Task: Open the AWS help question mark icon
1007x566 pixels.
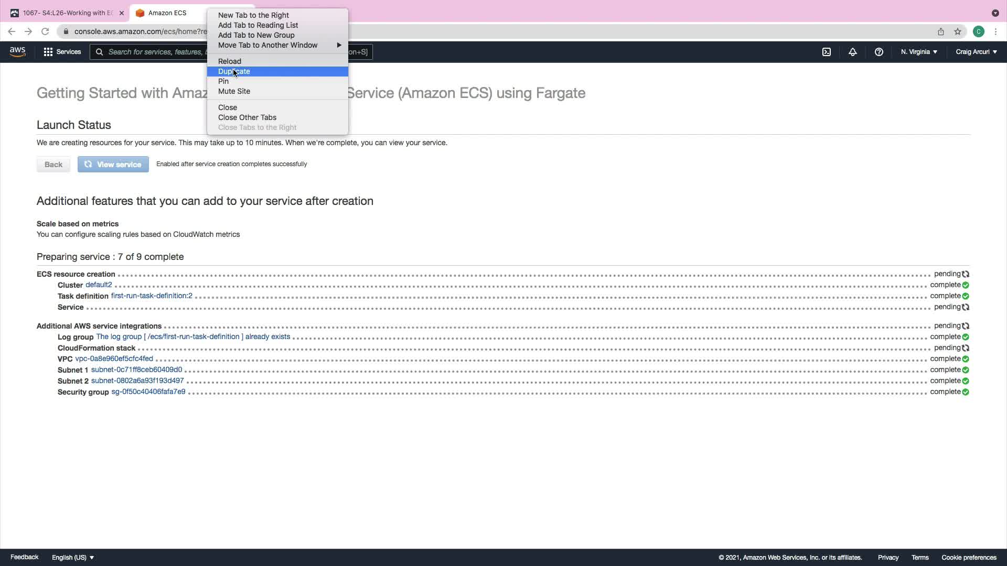Action: click(x=879, y=52)
